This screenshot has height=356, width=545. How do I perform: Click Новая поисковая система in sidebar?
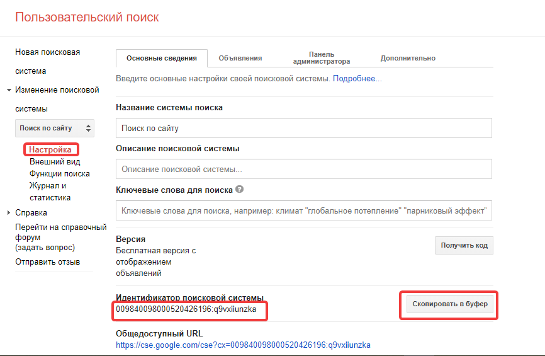click(x=48, y=61)
